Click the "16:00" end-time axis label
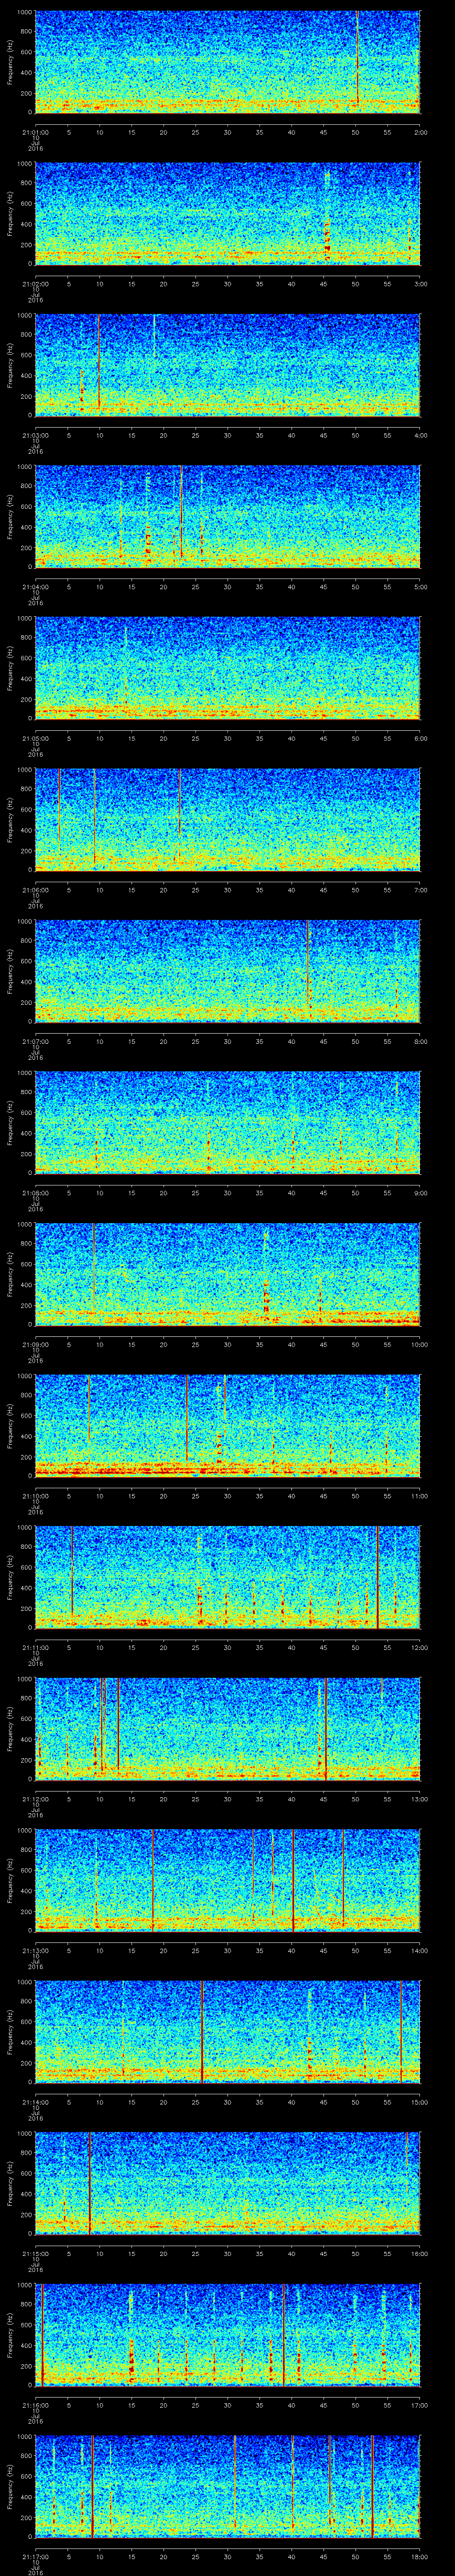Screen dimensions: 455x2576 pyautogui.click(x=419, y=2252)
